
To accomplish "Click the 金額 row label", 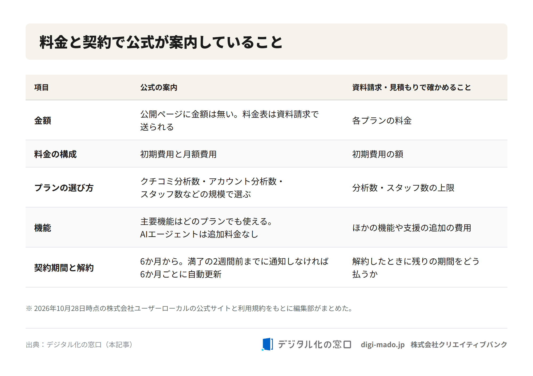I will pyautogui.click(x=43, y=121).
